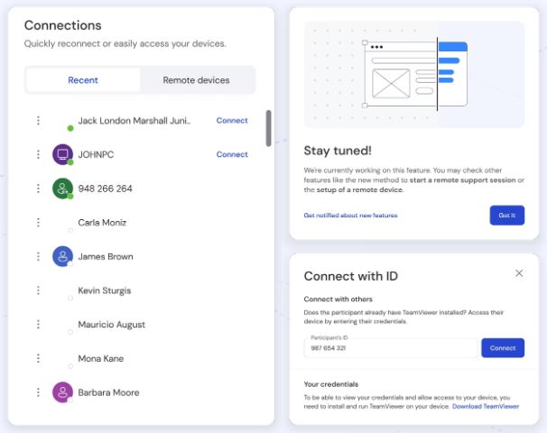Image resolution: width=547 pixels, height=433 pixels.
Task: Select the green avatar for 948 266 264
Action: pos(62,189)
